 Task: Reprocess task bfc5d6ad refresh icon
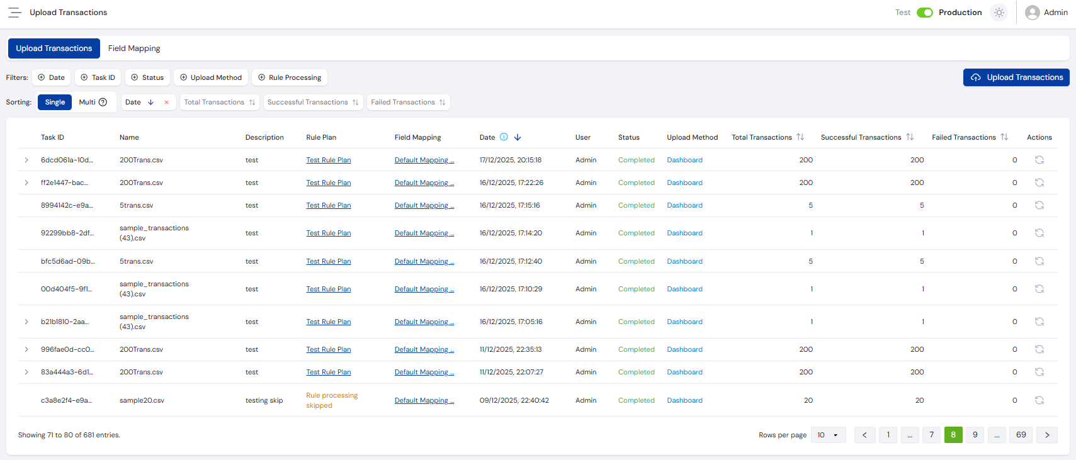(x=1039, y=261)
